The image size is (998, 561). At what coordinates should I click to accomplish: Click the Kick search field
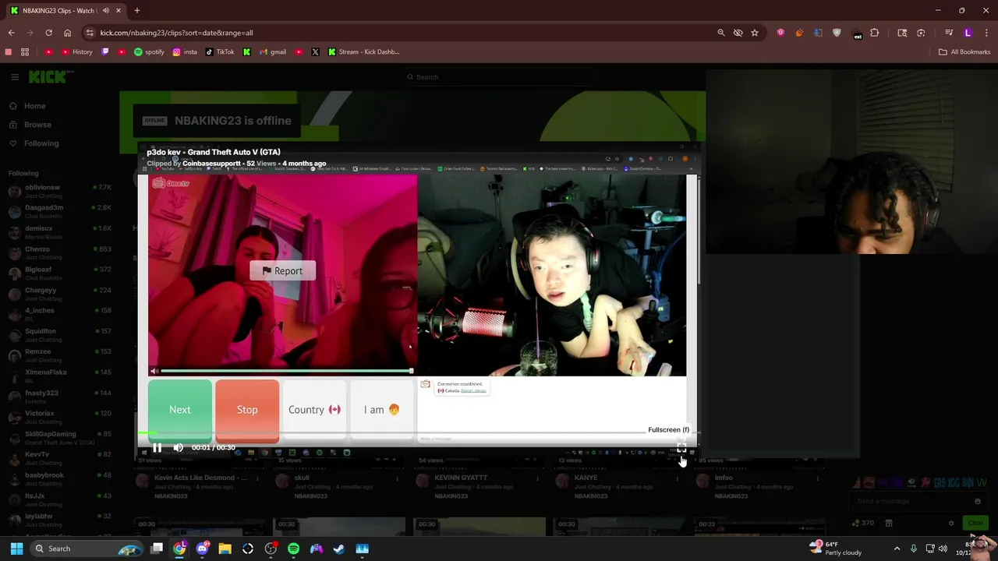(499, 77)
